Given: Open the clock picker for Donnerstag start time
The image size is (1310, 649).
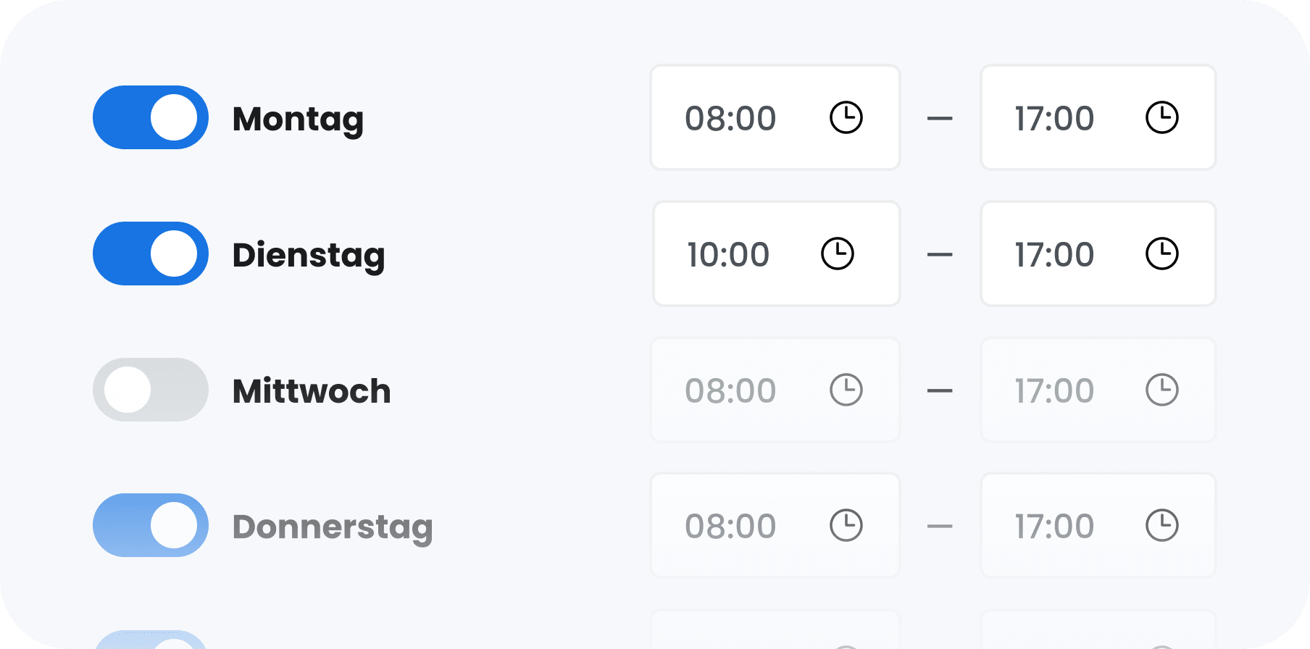Looking at the screenshot, I should (x=847, y=526).
